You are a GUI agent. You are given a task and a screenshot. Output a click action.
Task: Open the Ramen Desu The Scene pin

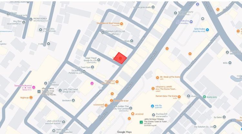click(179, 97)
